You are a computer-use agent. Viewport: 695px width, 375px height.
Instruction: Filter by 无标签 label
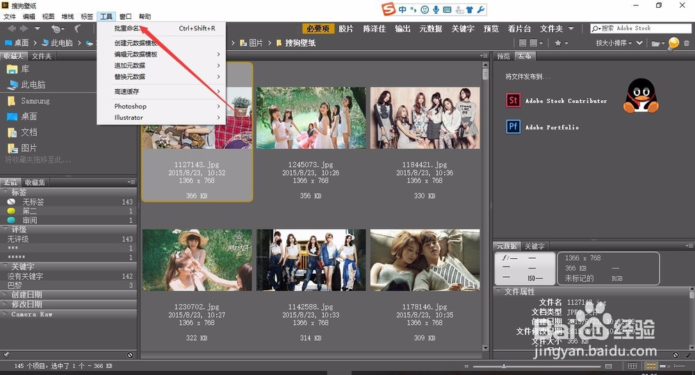(69, 202)
